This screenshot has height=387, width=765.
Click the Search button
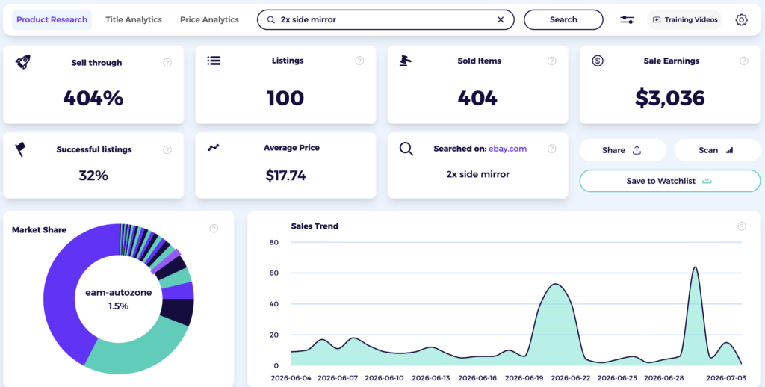tap(563, 20)
